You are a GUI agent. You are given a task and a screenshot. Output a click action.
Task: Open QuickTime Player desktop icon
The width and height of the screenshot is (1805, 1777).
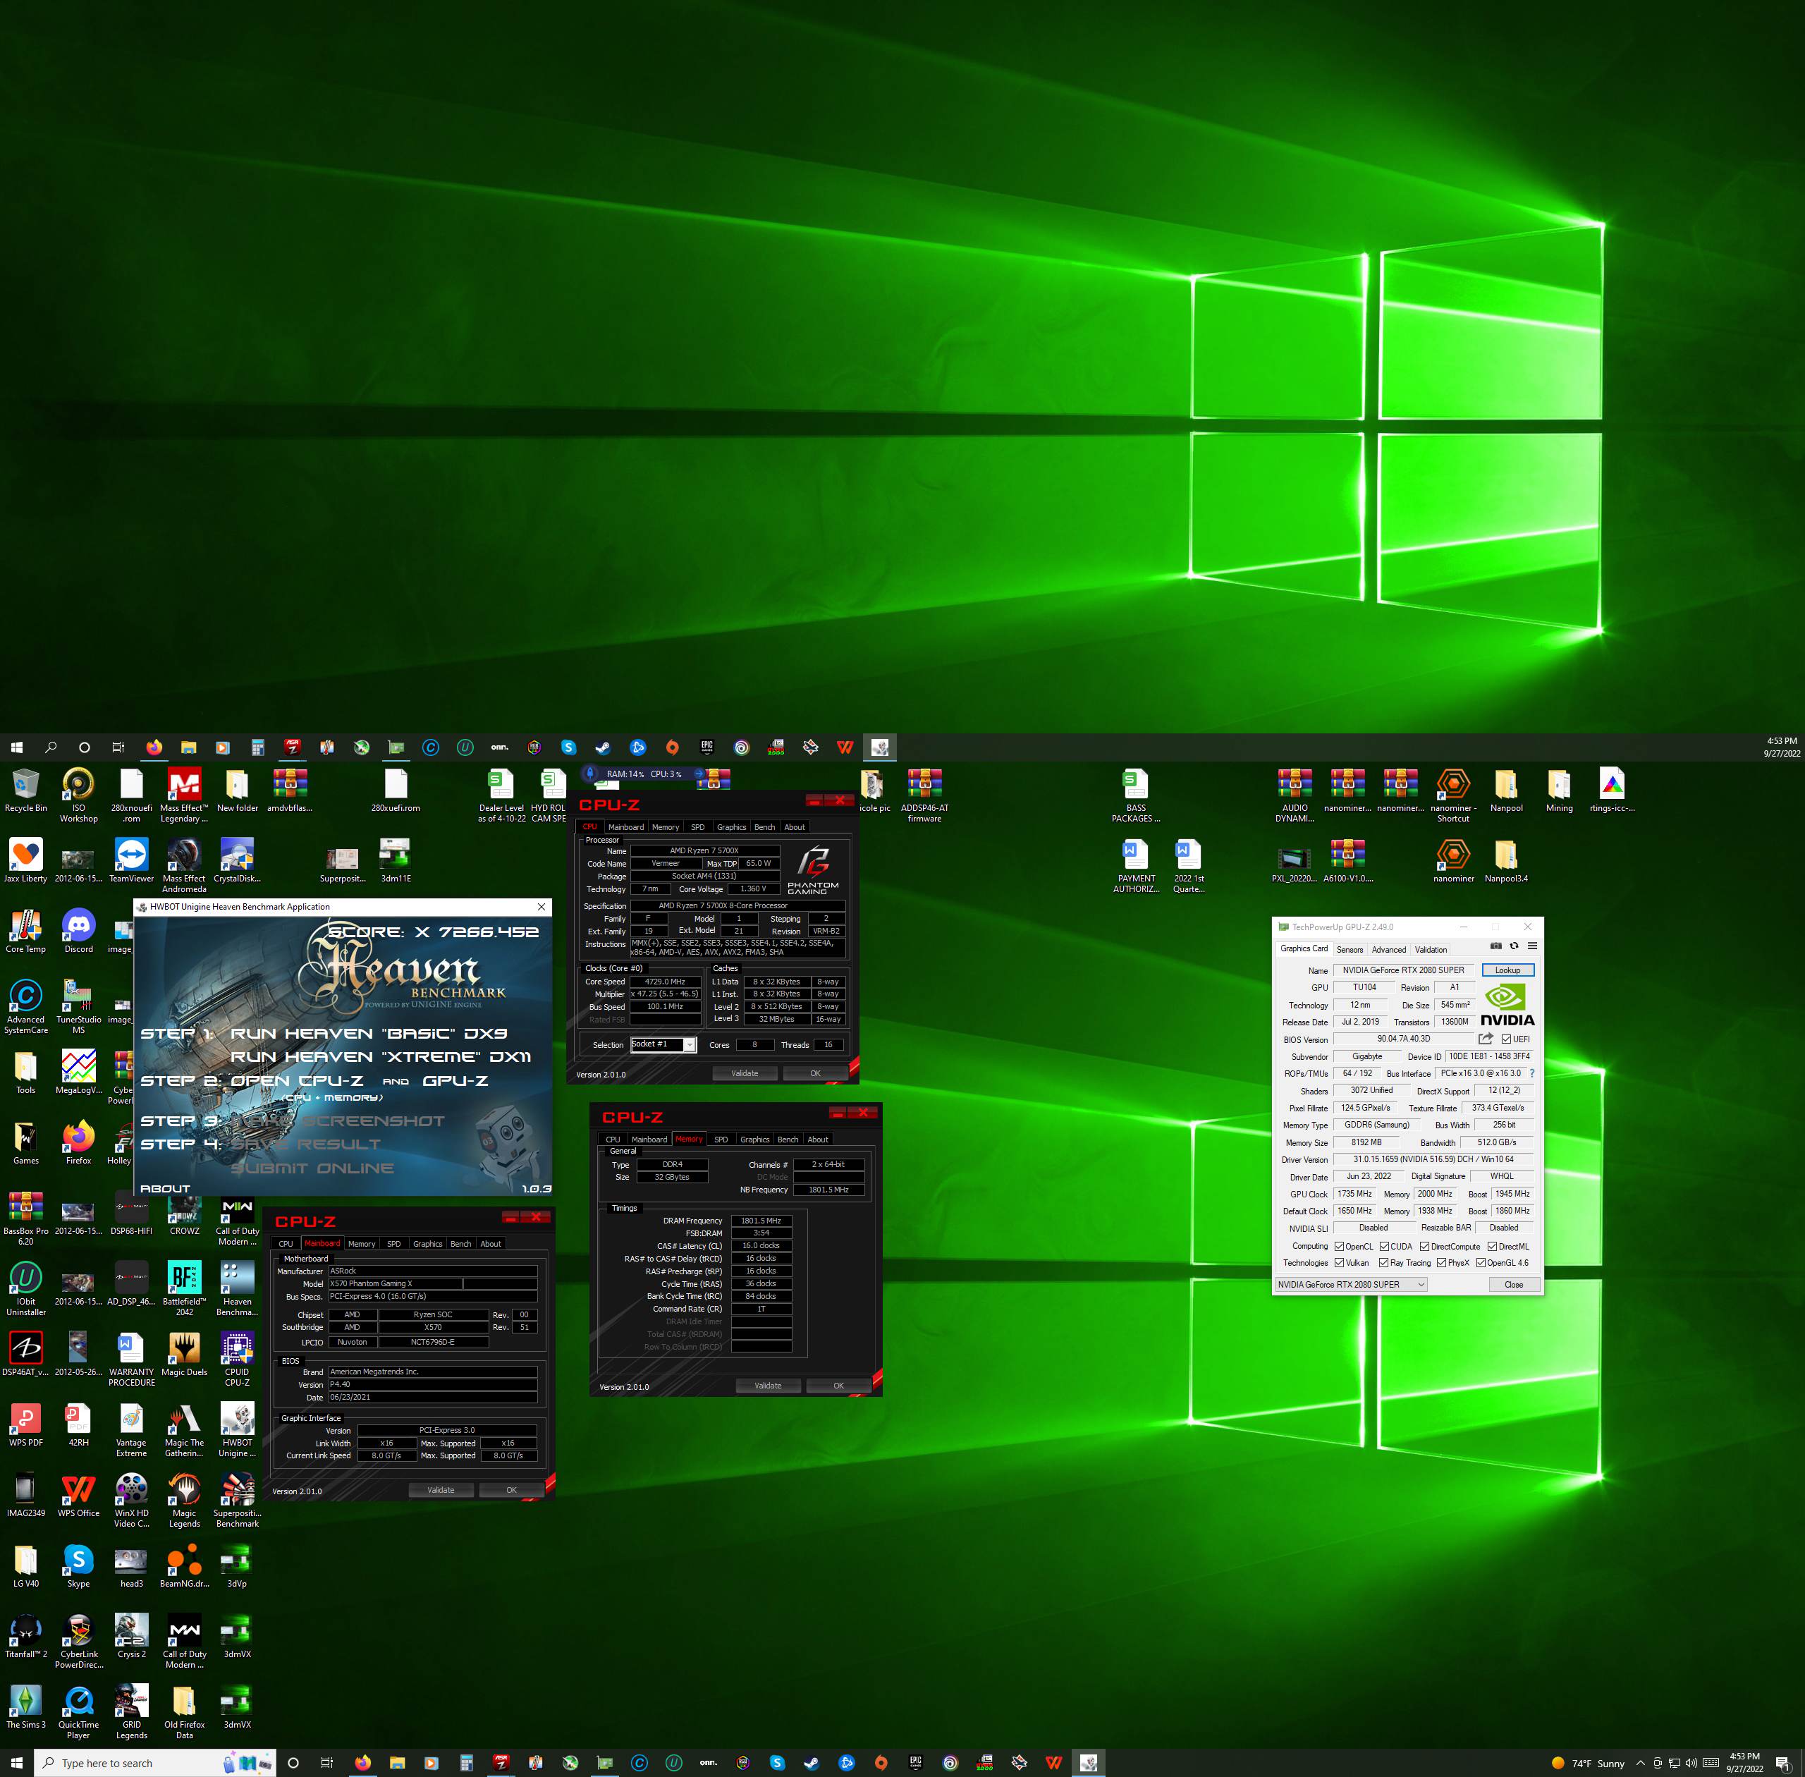78,1711
